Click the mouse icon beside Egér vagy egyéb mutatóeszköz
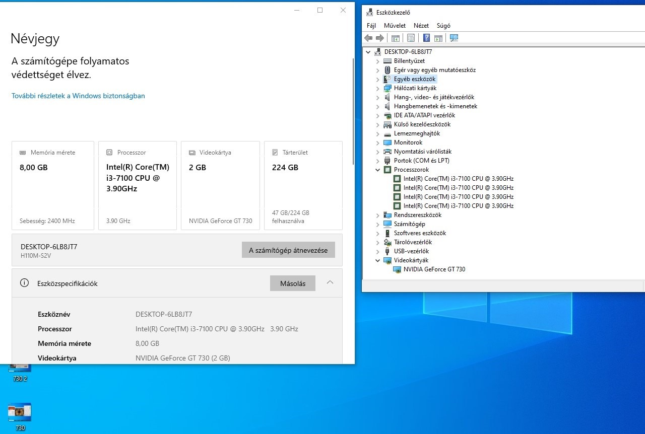This screenshot has width=645, height=434. (x=388, y=70)
